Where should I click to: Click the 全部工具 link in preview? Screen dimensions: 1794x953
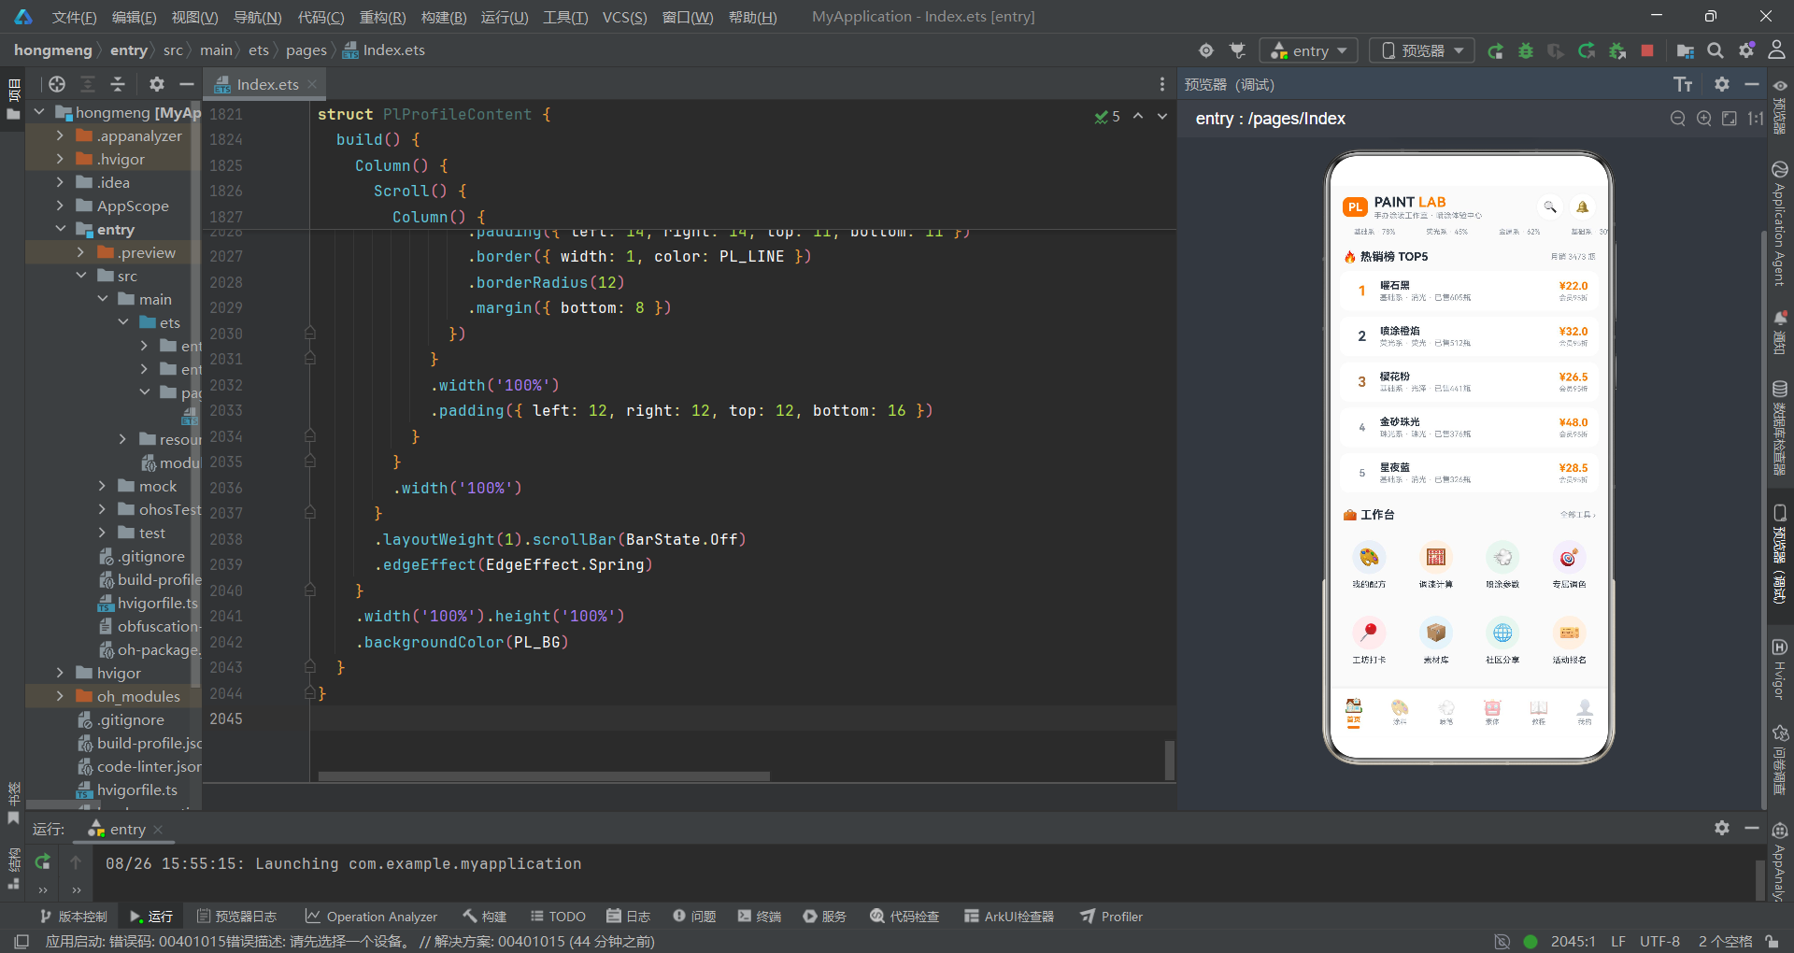pos(1577,515)
